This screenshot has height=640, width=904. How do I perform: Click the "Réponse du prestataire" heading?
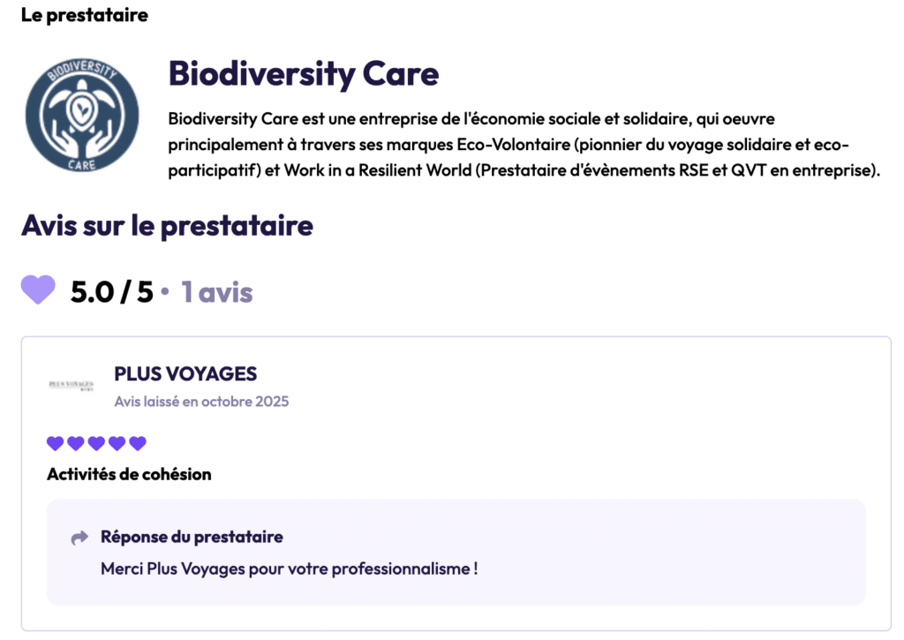[x=192, y=537]
